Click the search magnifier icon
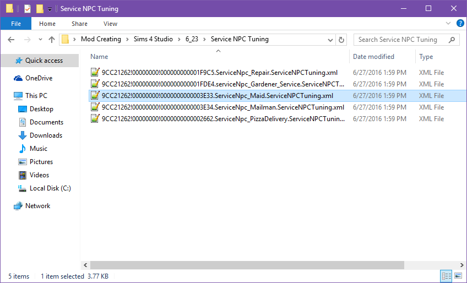This screenshot has width=467, height=283. coord(452,40)
